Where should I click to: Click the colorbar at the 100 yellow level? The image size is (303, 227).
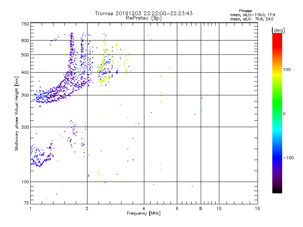[277, 70]
